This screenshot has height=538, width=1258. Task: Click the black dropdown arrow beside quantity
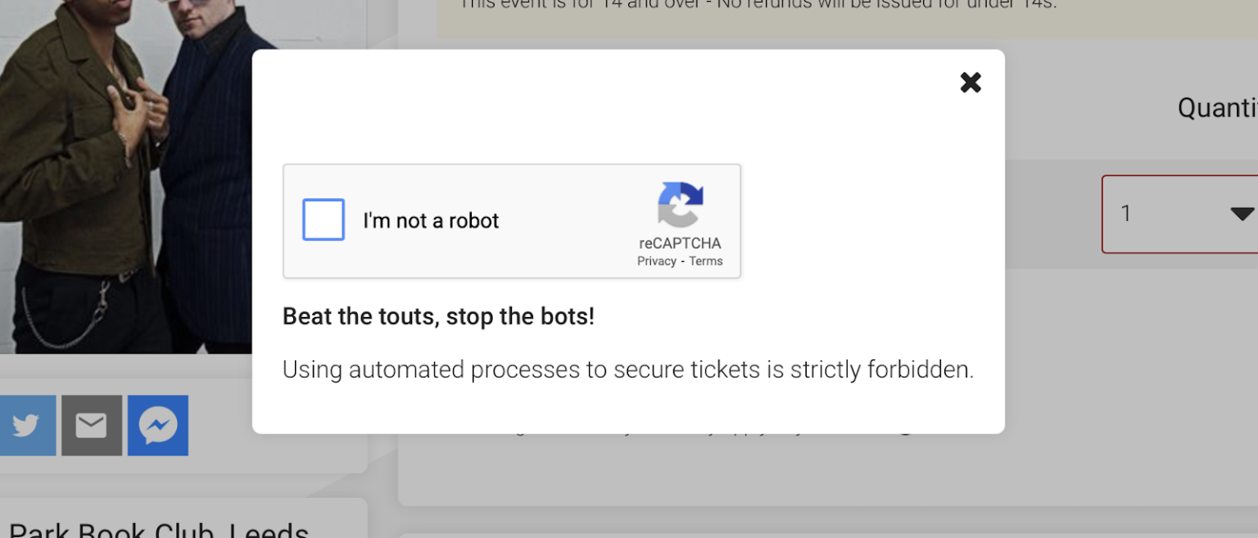(1242, 214)
